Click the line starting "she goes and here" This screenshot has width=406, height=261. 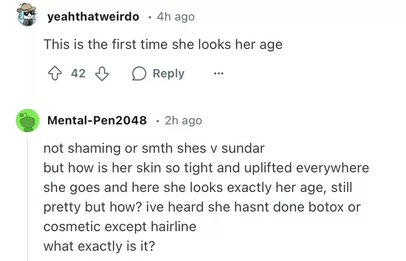click(198, 187)
